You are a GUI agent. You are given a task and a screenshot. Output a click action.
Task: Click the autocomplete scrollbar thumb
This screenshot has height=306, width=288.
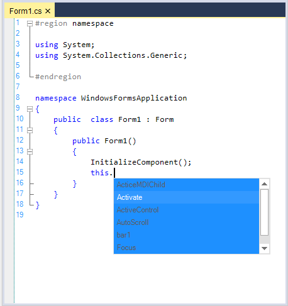(265, 212)
